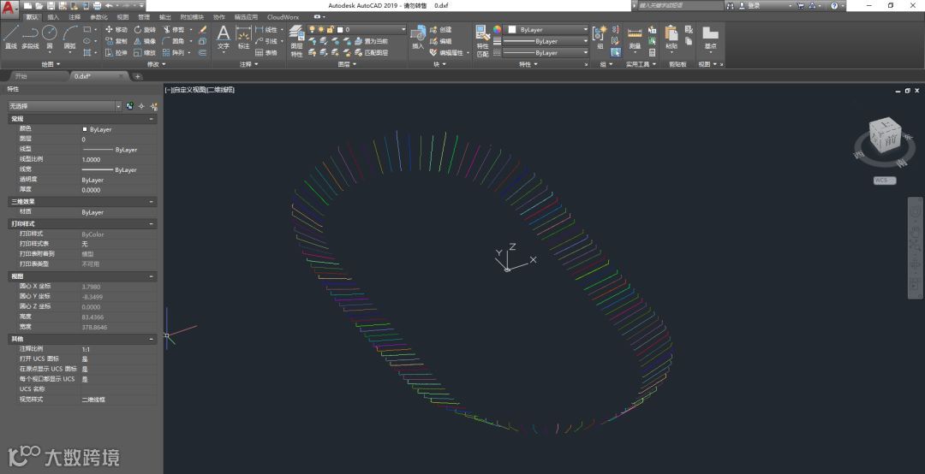This screenshot has height=474, width=925.
Task: Expand the 图层 panel flyout
Action: point(346,64)
